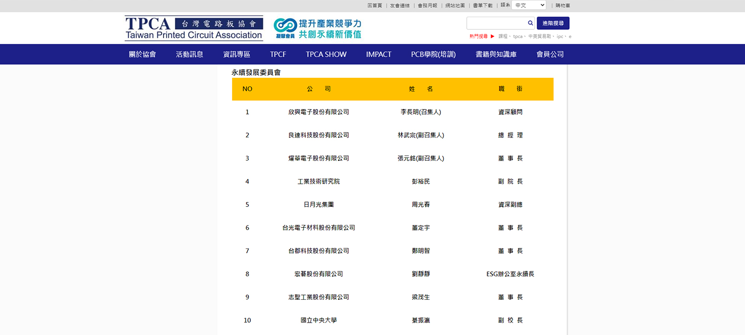Image resolution: width=745 pixels, height=335 pixels.
Task: Click the 職銜 column header
Action: point(510,89)
